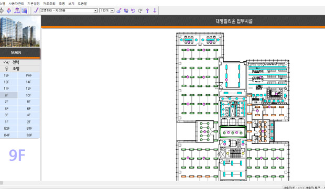
Task: Click the bottom horizontal scrollbar thumb
Action: click(2, 183)
